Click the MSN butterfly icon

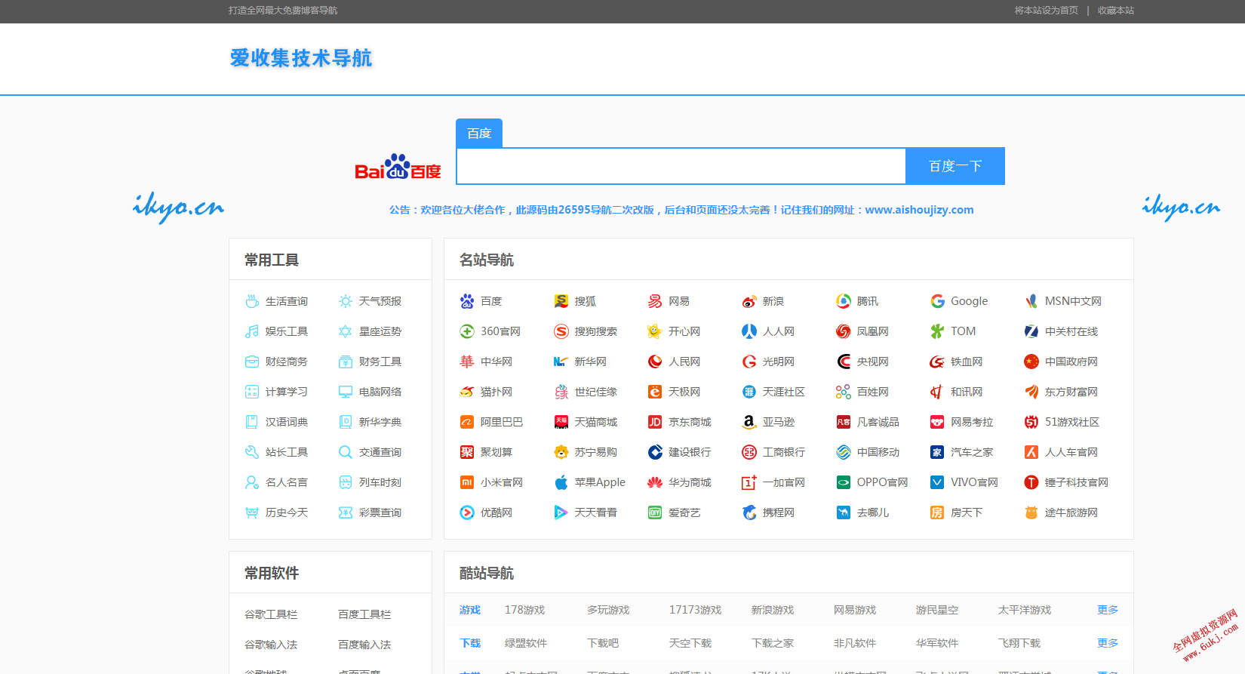(x=1031, y=301)
